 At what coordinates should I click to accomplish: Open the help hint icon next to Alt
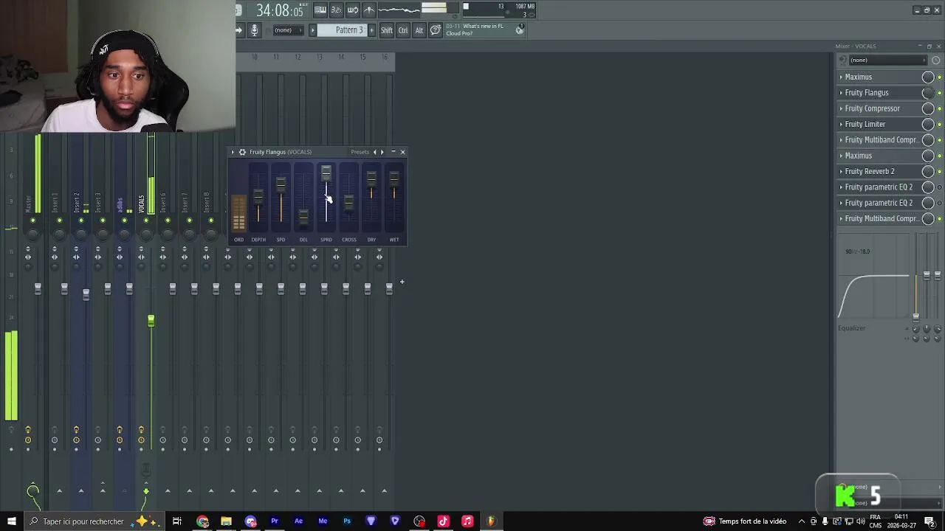click(x=436, y=30)
